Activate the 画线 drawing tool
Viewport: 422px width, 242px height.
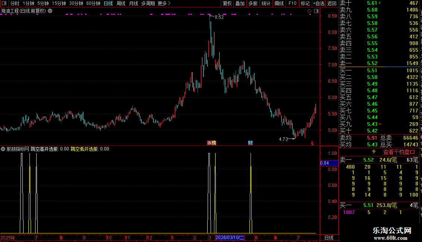(279, 3)
